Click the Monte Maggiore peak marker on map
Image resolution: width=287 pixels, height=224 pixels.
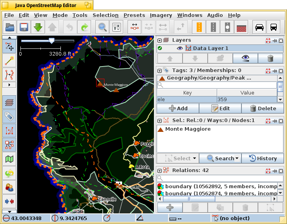pyautogui.click(x=100, y=83)
